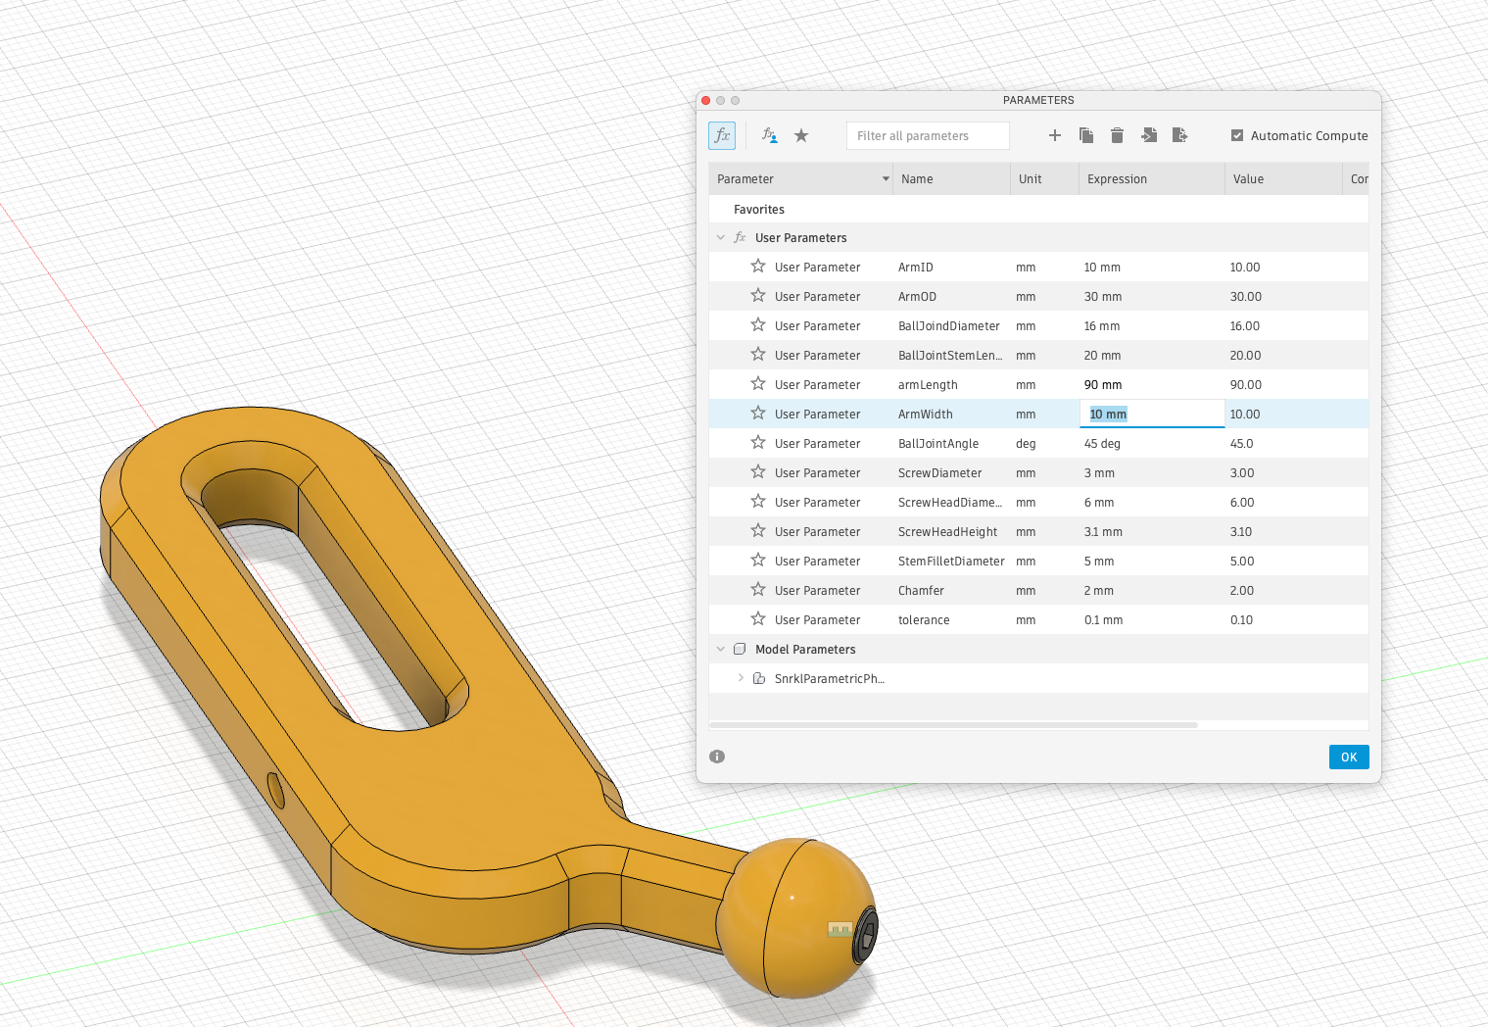Viewport: 1488px width, 1027px height.
Task: Click the Model Parameters group icon
Action: pos(740,649)
